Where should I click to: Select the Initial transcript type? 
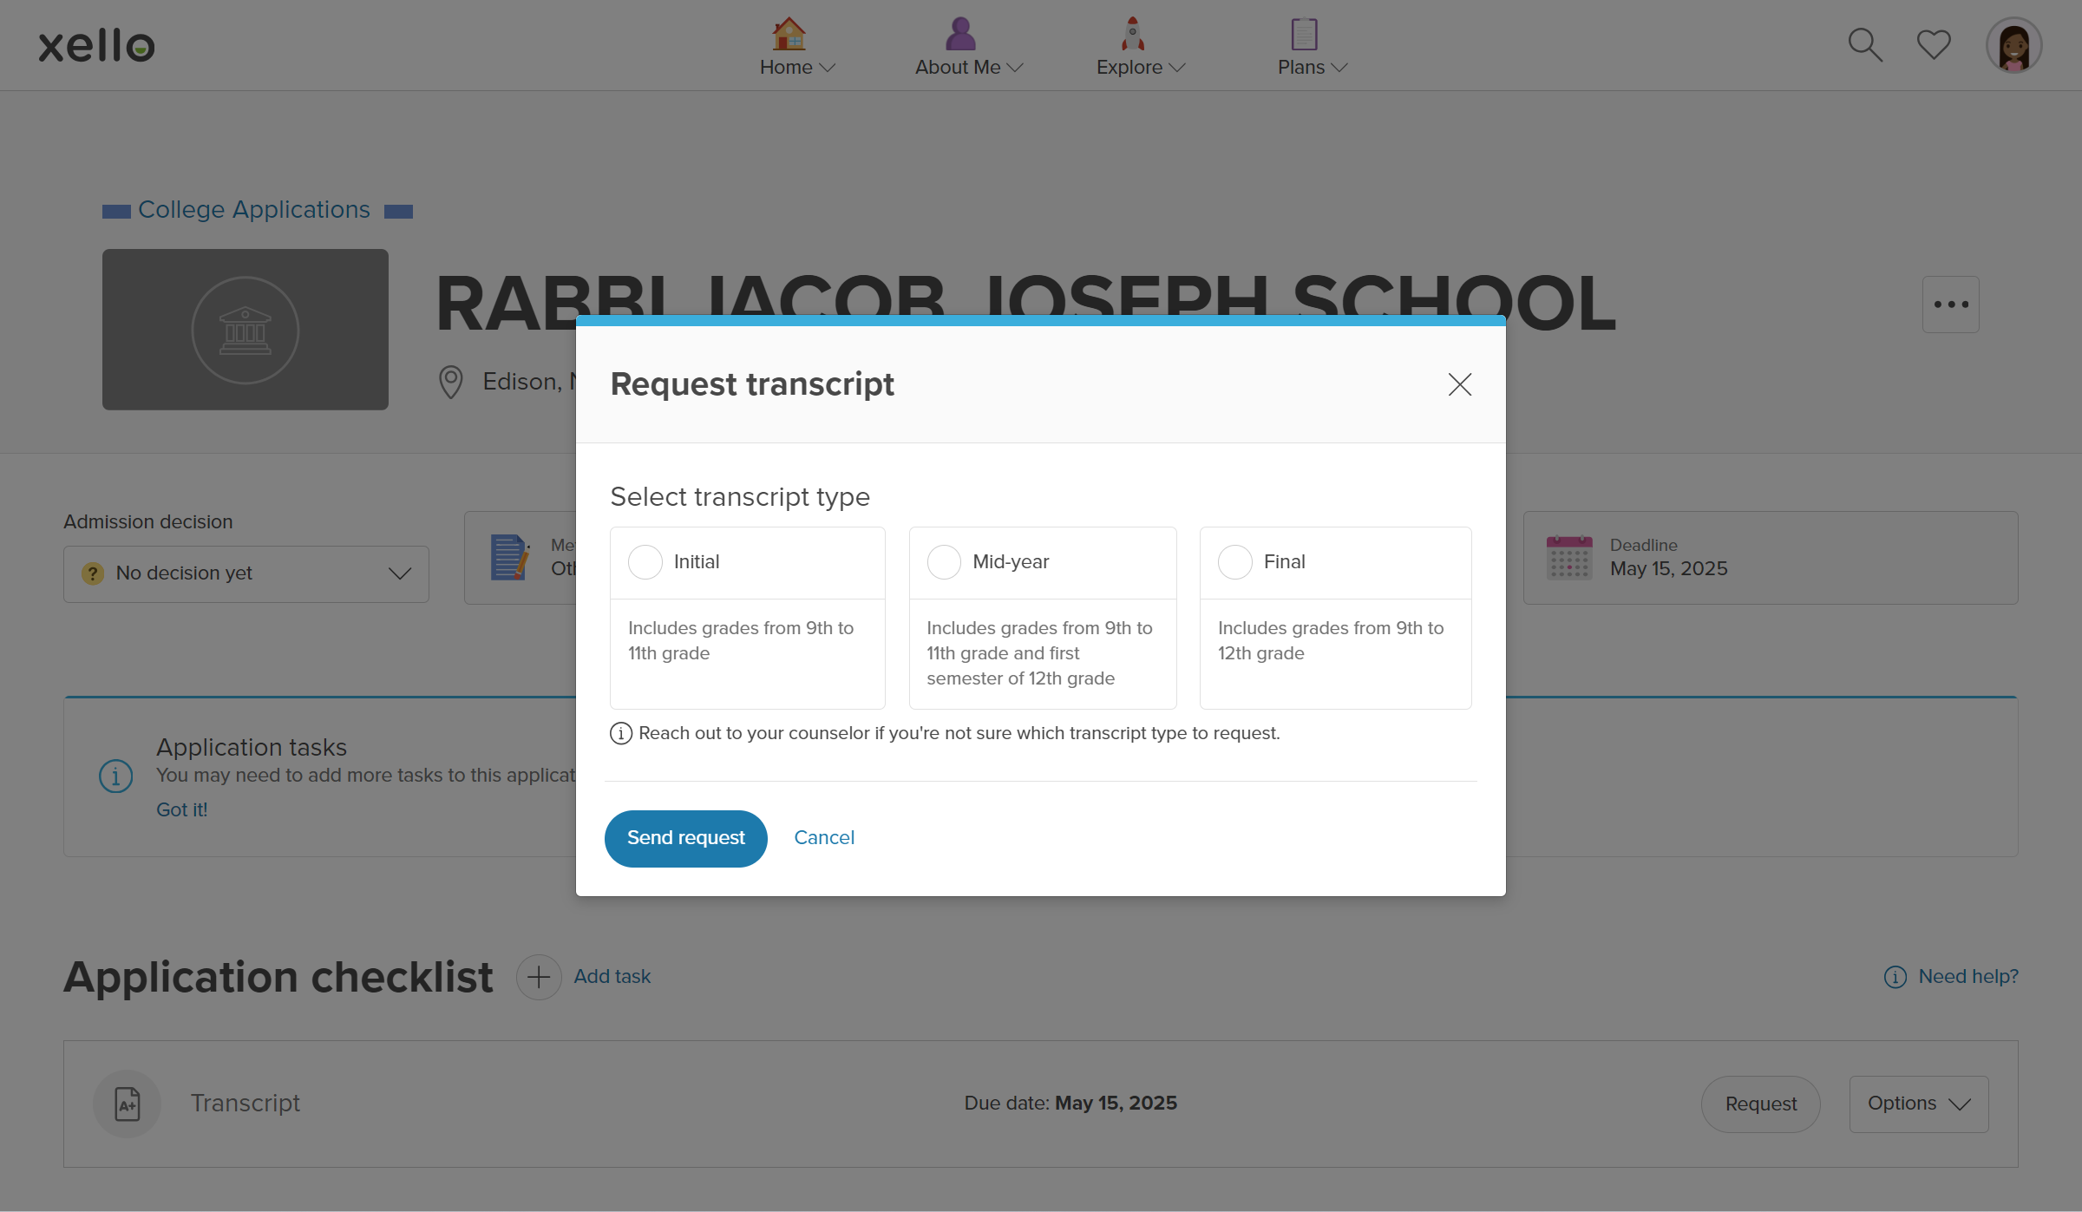pyautogui.click(x=645, y=561)
